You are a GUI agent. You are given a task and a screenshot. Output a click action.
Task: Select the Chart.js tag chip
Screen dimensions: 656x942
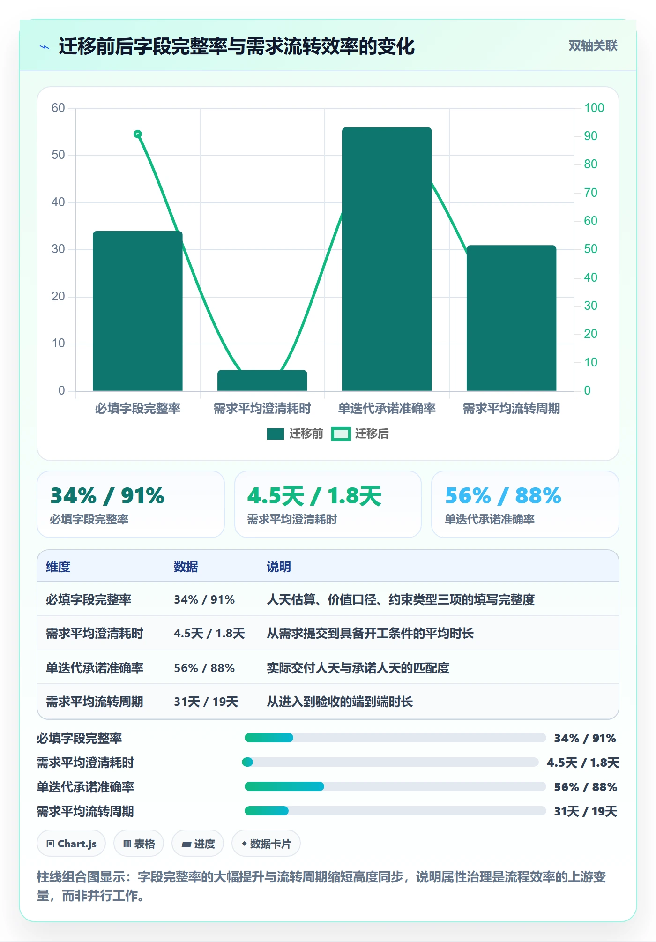click(x=71, y=844)
